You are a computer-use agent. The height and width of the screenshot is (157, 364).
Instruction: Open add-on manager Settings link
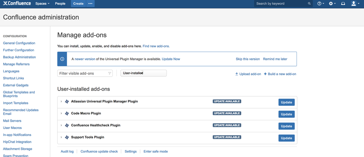point(131,152)
